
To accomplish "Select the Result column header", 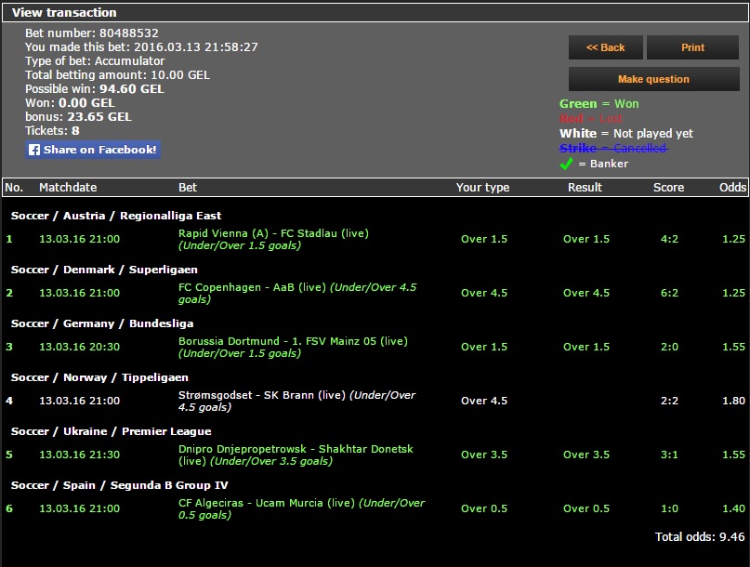I will 585,188.
